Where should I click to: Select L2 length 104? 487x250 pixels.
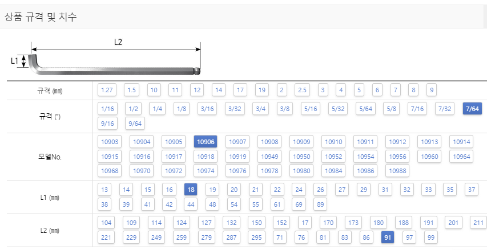106,223
